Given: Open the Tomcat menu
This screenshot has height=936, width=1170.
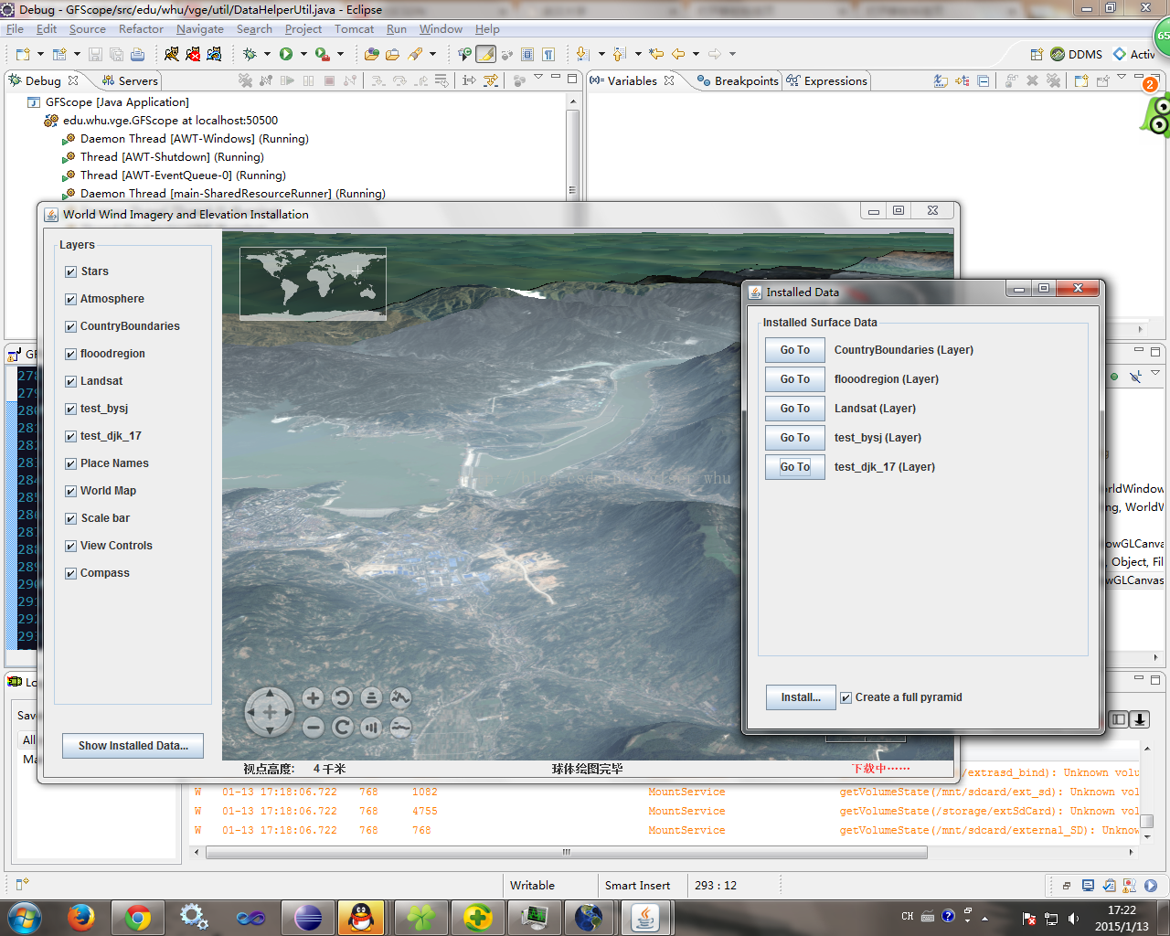Looking at the screenshot, I should pyautogui.click(x=354, y=29).
